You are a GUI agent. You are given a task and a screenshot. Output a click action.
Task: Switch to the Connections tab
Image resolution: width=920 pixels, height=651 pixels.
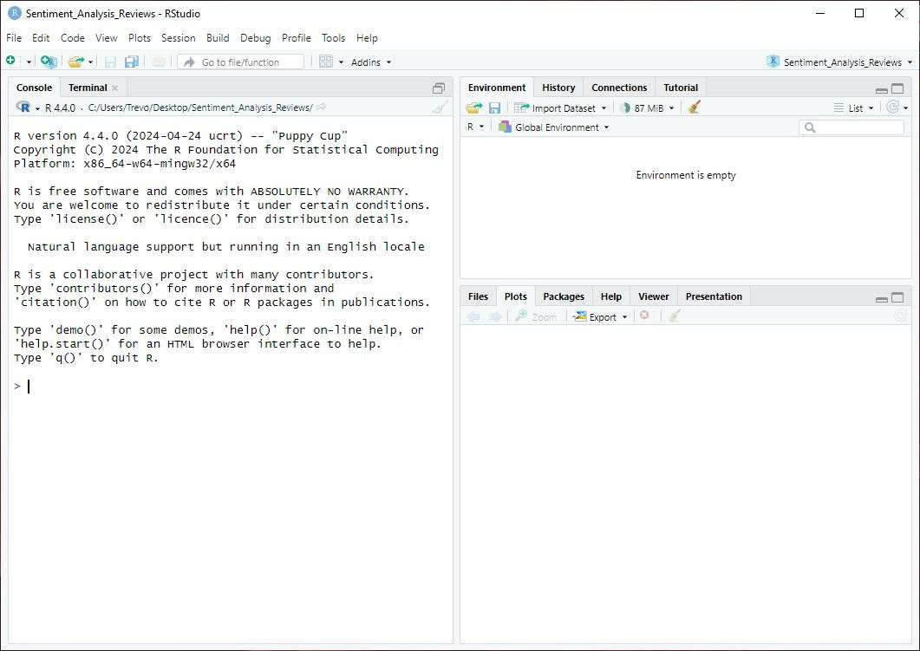click(x=619, y=88)
